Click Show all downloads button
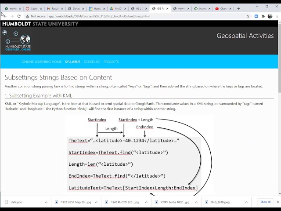The width and height of the screenshot is (281, 211). [x=265, y=202]
